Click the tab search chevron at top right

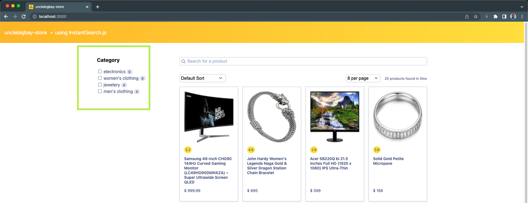(522, 7)
